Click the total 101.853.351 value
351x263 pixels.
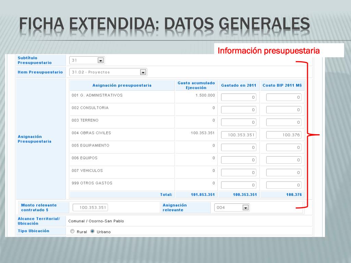tap(203, 195)
